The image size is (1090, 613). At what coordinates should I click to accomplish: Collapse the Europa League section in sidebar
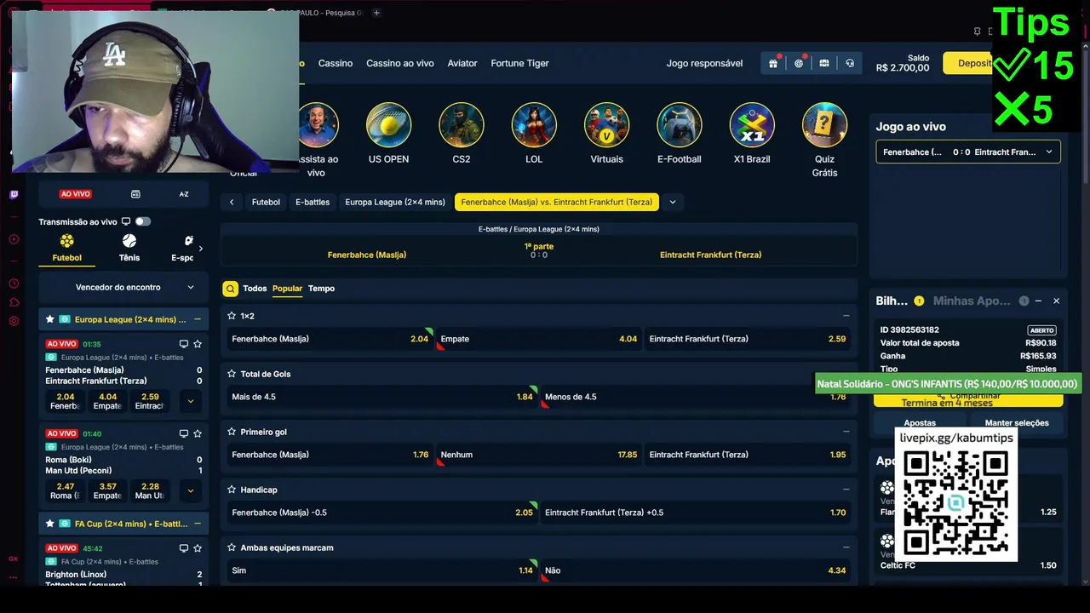198,319
